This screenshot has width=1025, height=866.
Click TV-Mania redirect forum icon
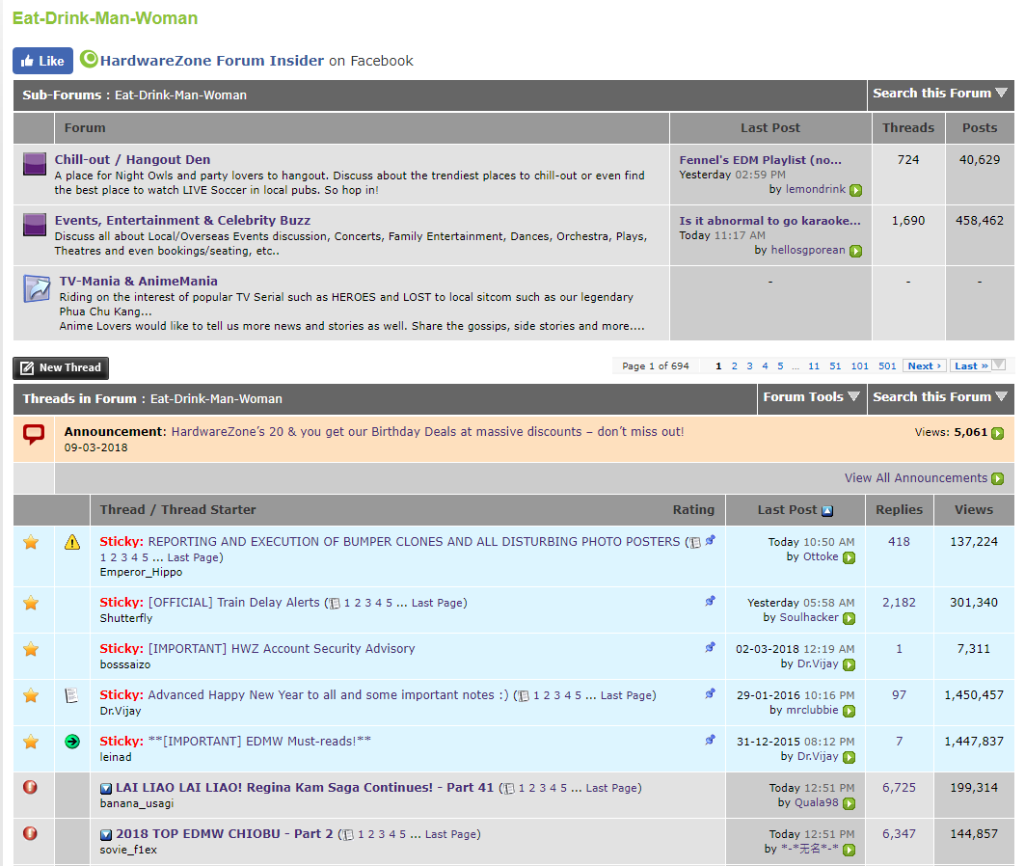[38, 288]
